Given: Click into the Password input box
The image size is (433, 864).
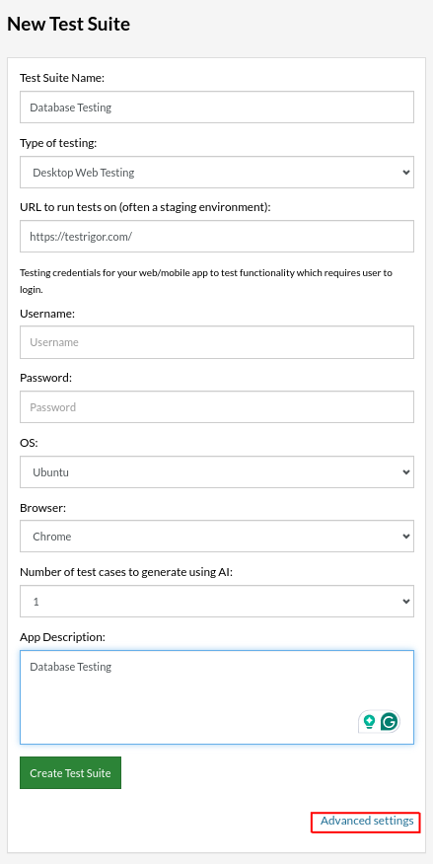Looking at the screenshot, I should click(x=217, y=407).
